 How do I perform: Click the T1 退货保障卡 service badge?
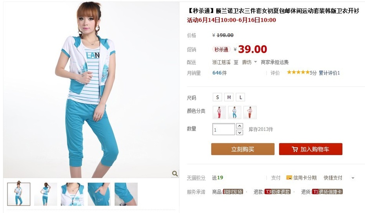tap(327, 192)
